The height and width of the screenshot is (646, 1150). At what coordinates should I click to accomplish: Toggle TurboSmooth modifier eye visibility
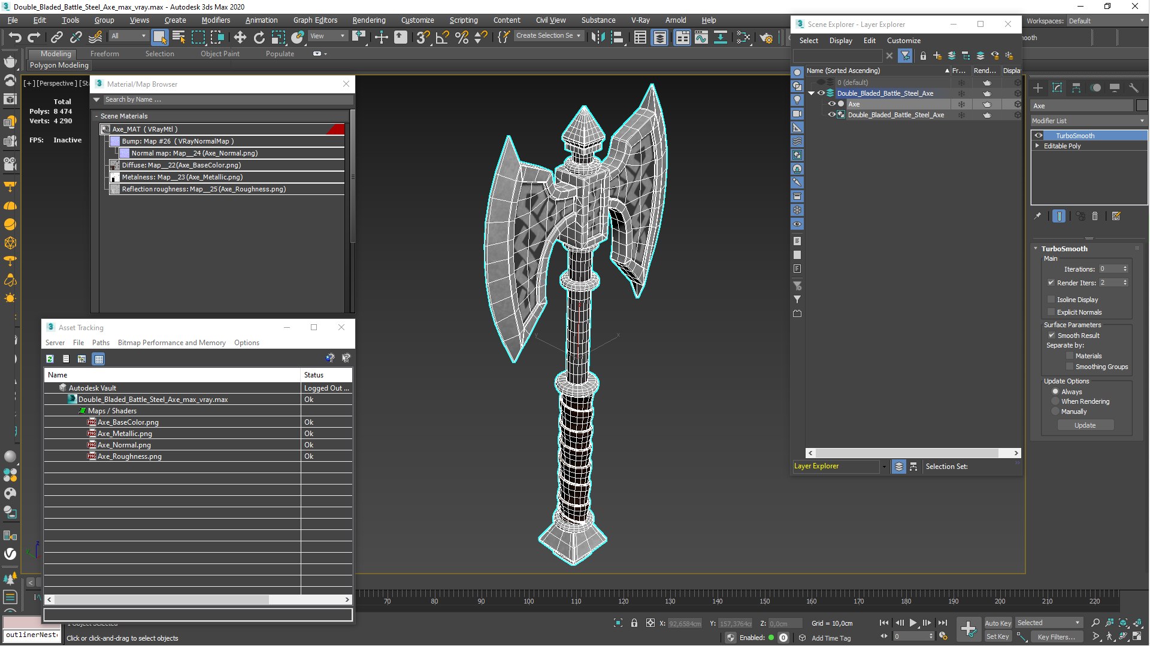[x=1039, y=136]
